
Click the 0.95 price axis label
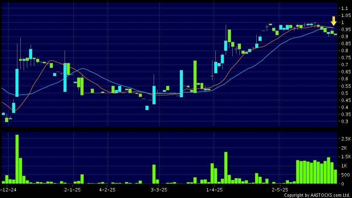[346, 30]
